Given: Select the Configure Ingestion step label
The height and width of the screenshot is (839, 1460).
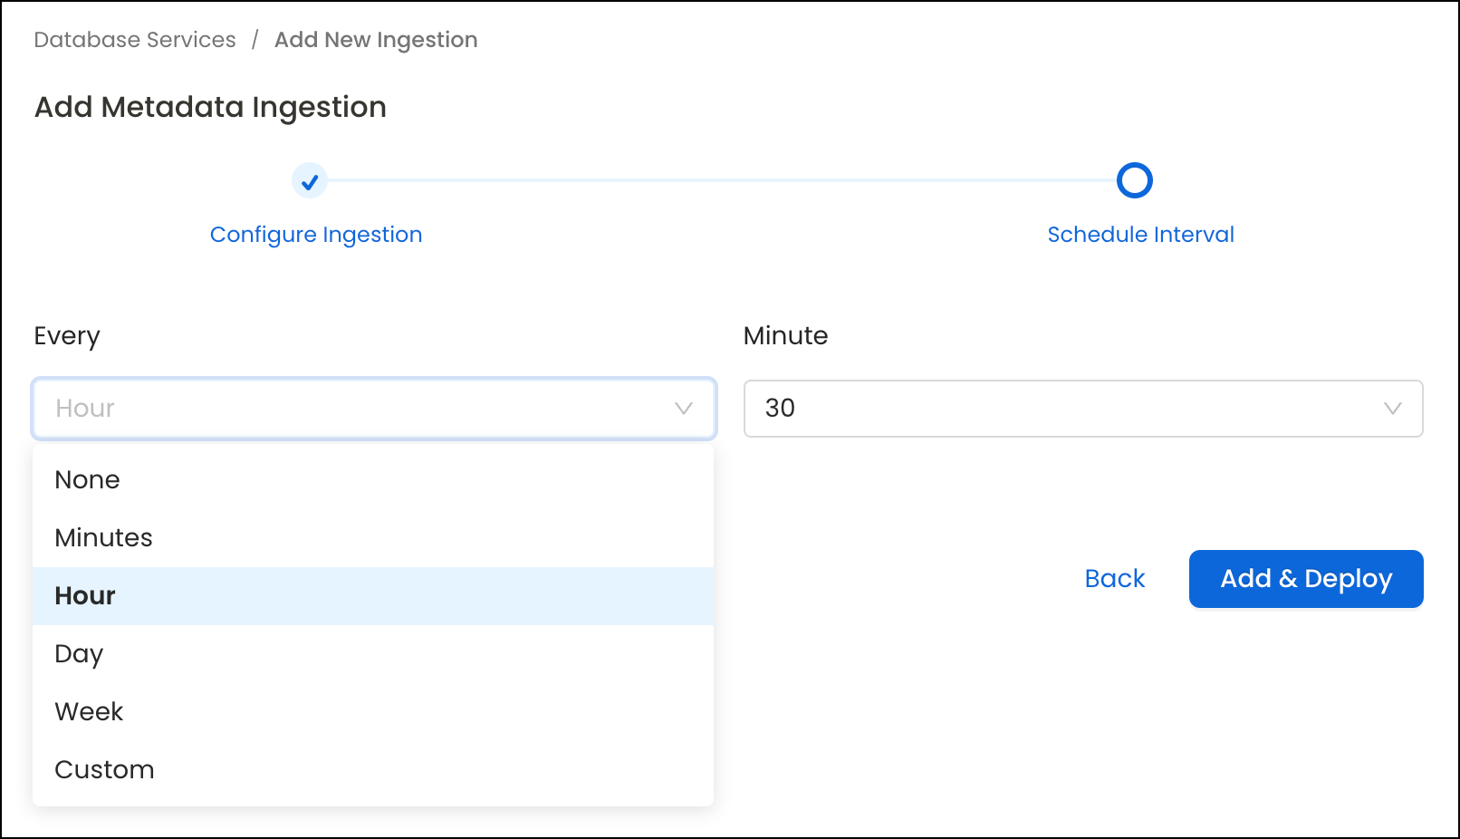Looking at the screenshot, I should coord(316,234).
